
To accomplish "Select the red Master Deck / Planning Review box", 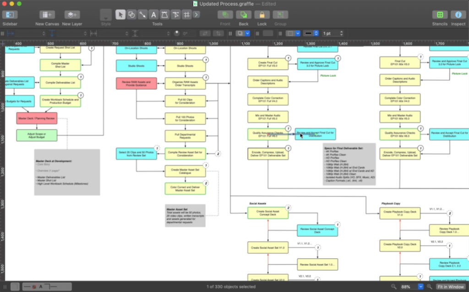I will coord(37,118).
